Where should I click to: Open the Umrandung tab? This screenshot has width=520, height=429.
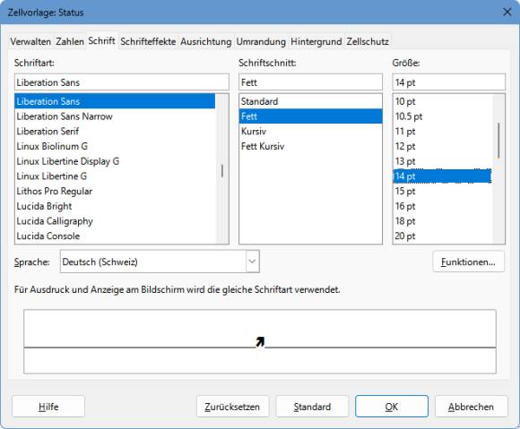[261, 42]
